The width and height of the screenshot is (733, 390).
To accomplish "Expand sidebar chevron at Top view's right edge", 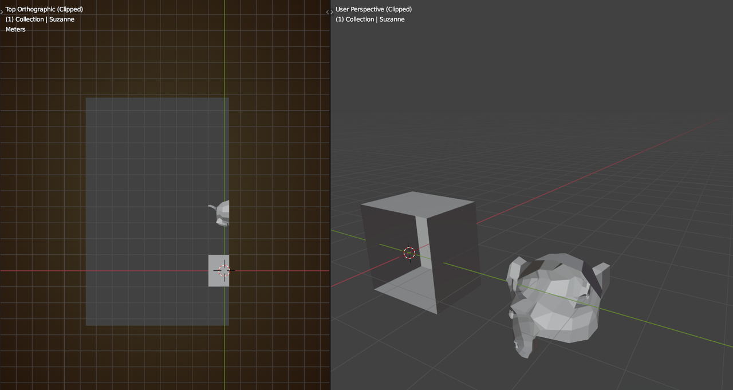I will (328, 12).
